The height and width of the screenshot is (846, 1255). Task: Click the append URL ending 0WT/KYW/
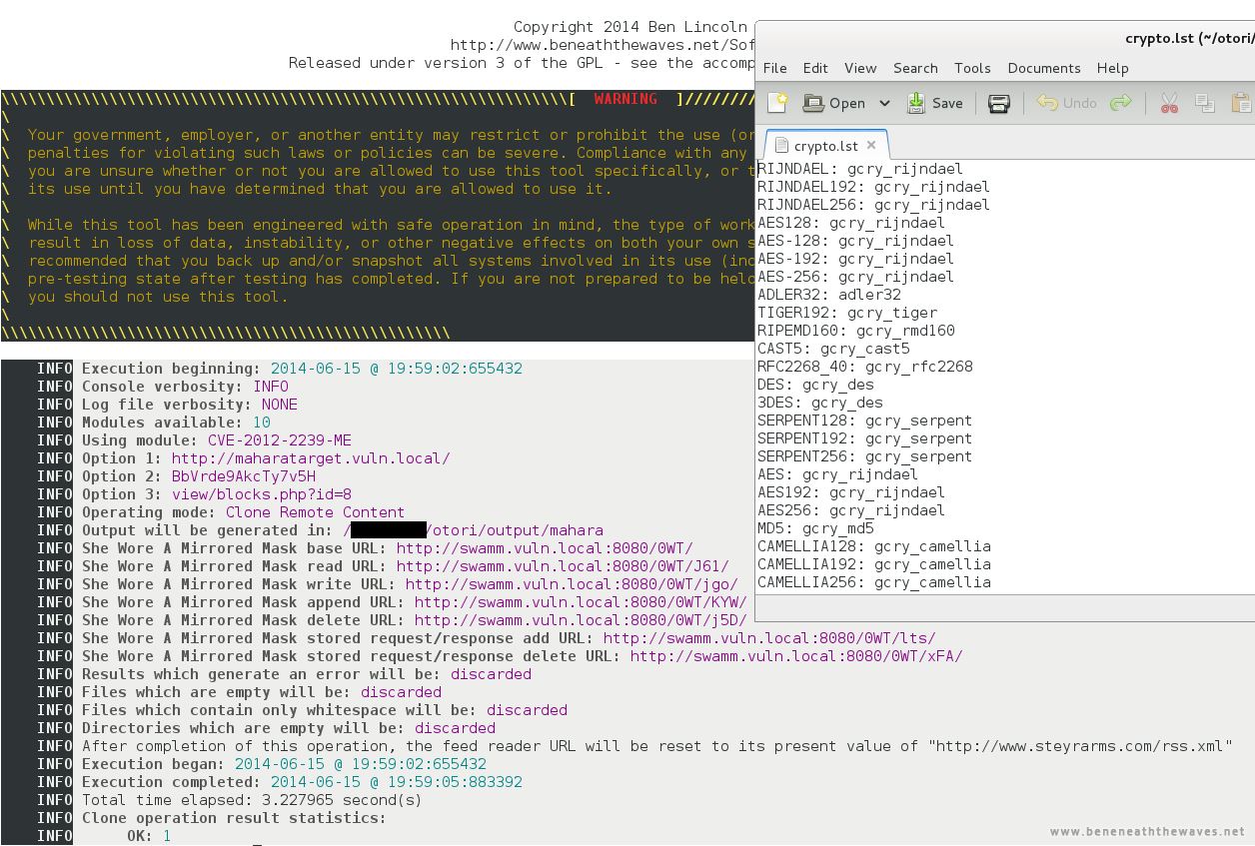581,602
